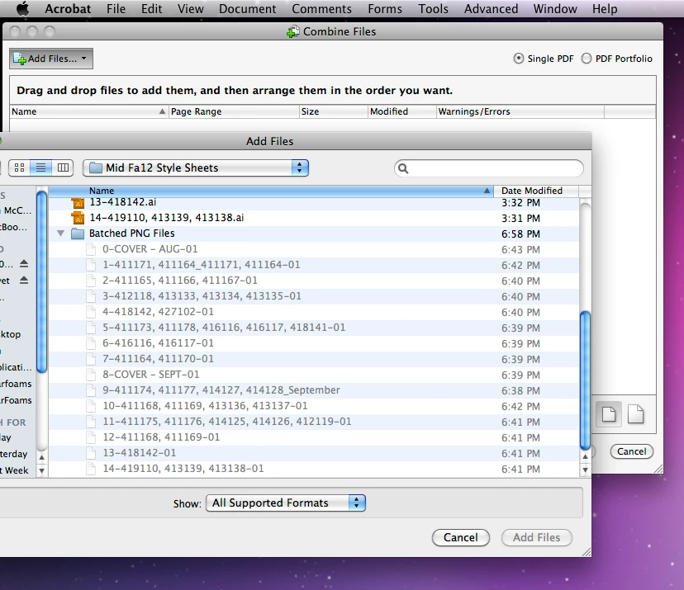Open the Window menu
Screen dimensions: 684x590
(x=555, y=9)
